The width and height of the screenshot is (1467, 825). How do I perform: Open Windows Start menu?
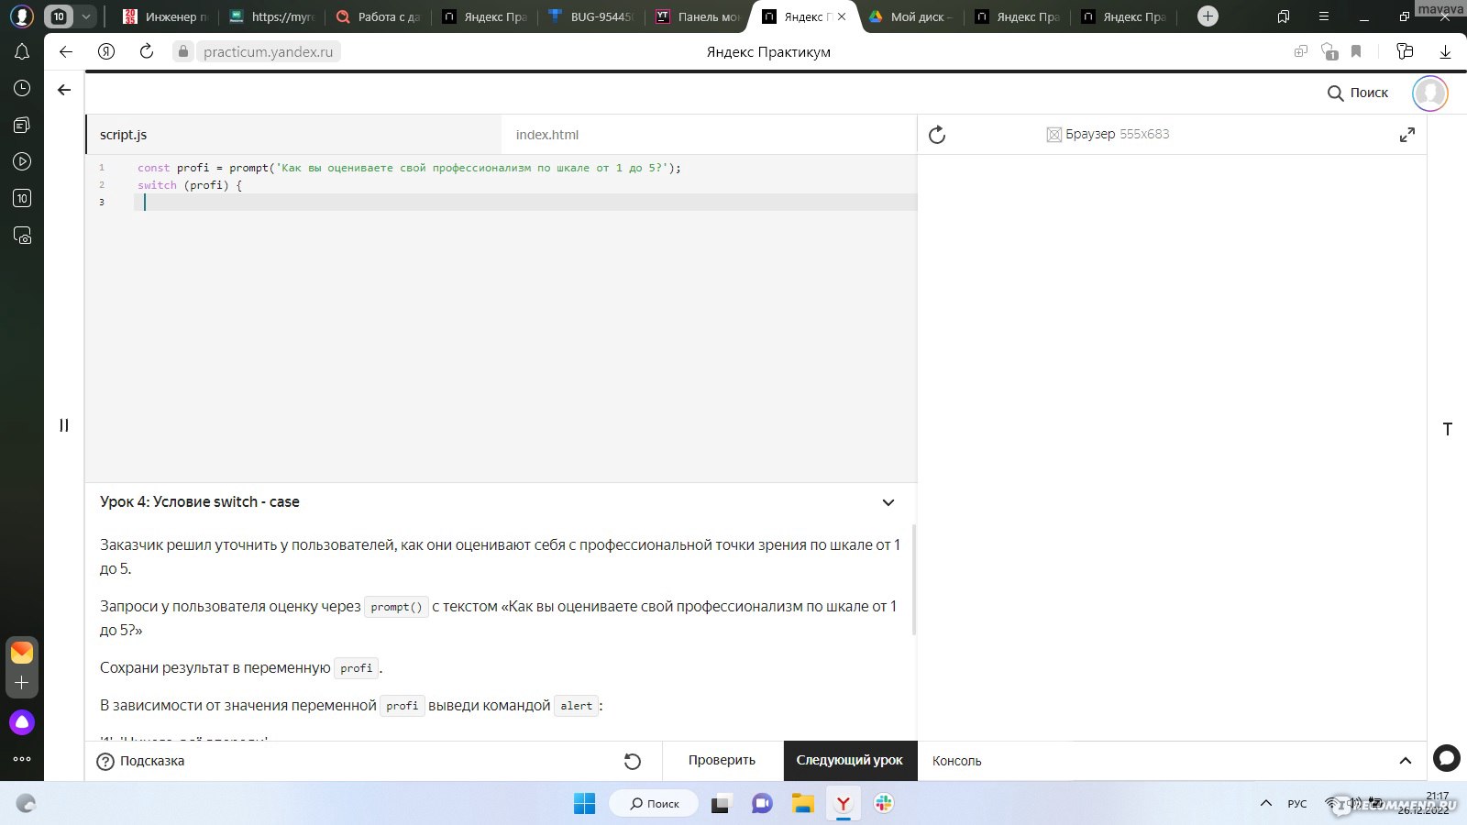(584, 803)
